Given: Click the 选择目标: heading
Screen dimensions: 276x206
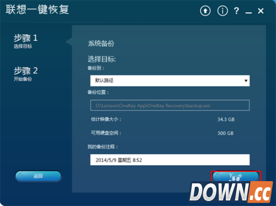Looking at the screenshot, I should pos(102,59).
